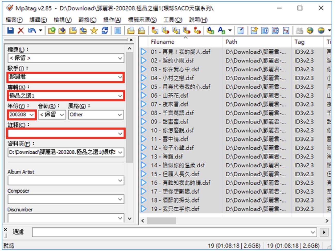Open the 轉換(C) menu
The height and width of the screenshot is (251, 336).
87,20
